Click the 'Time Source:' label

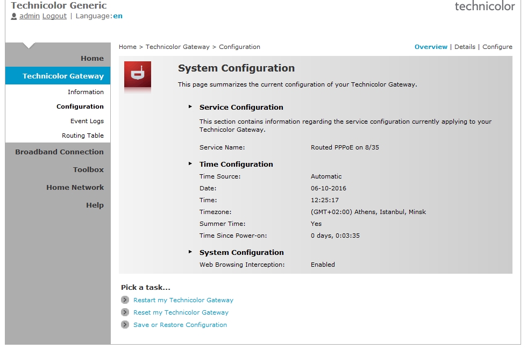coord(220,176)
